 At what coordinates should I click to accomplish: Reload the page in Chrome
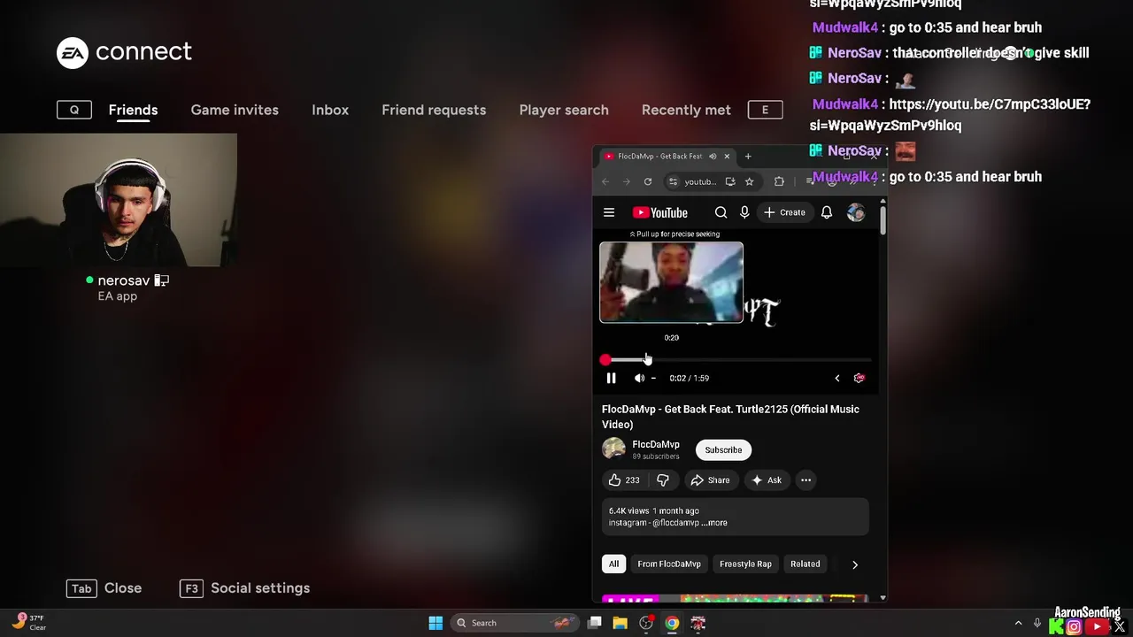pos(648,181)
